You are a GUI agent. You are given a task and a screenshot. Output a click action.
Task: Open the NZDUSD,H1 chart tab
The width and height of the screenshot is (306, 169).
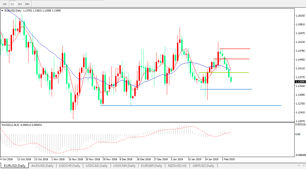(x=177, y=166)
